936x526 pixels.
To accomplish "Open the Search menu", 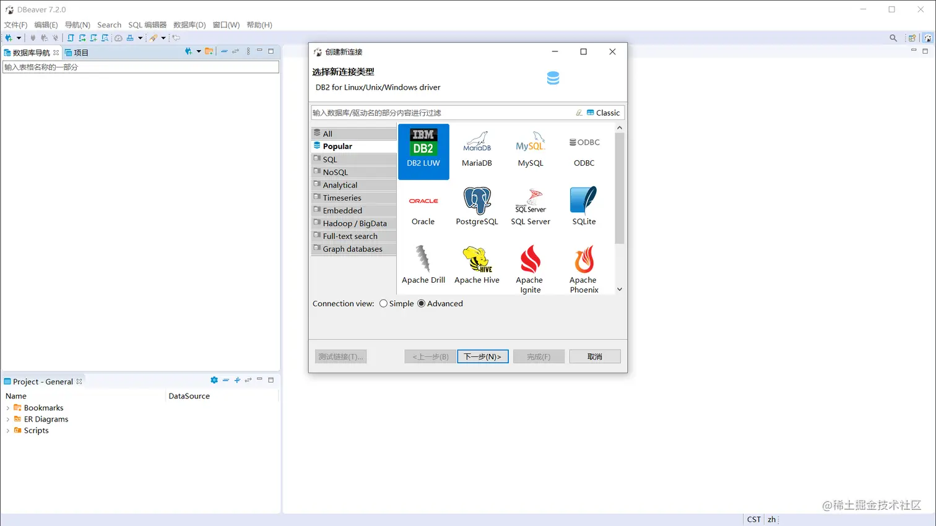I will (109, 25).
